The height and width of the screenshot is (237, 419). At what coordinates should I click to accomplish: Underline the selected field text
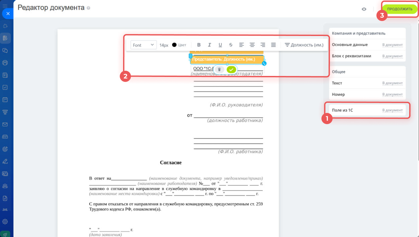pos(220,45)
